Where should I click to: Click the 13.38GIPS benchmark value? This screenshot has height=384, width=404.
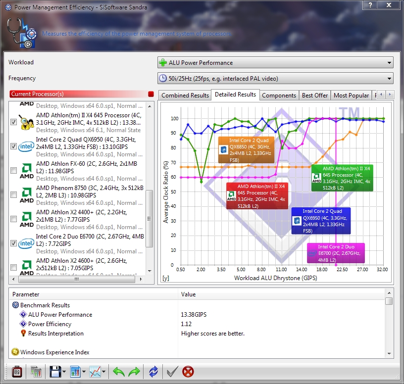pos(194,314)
